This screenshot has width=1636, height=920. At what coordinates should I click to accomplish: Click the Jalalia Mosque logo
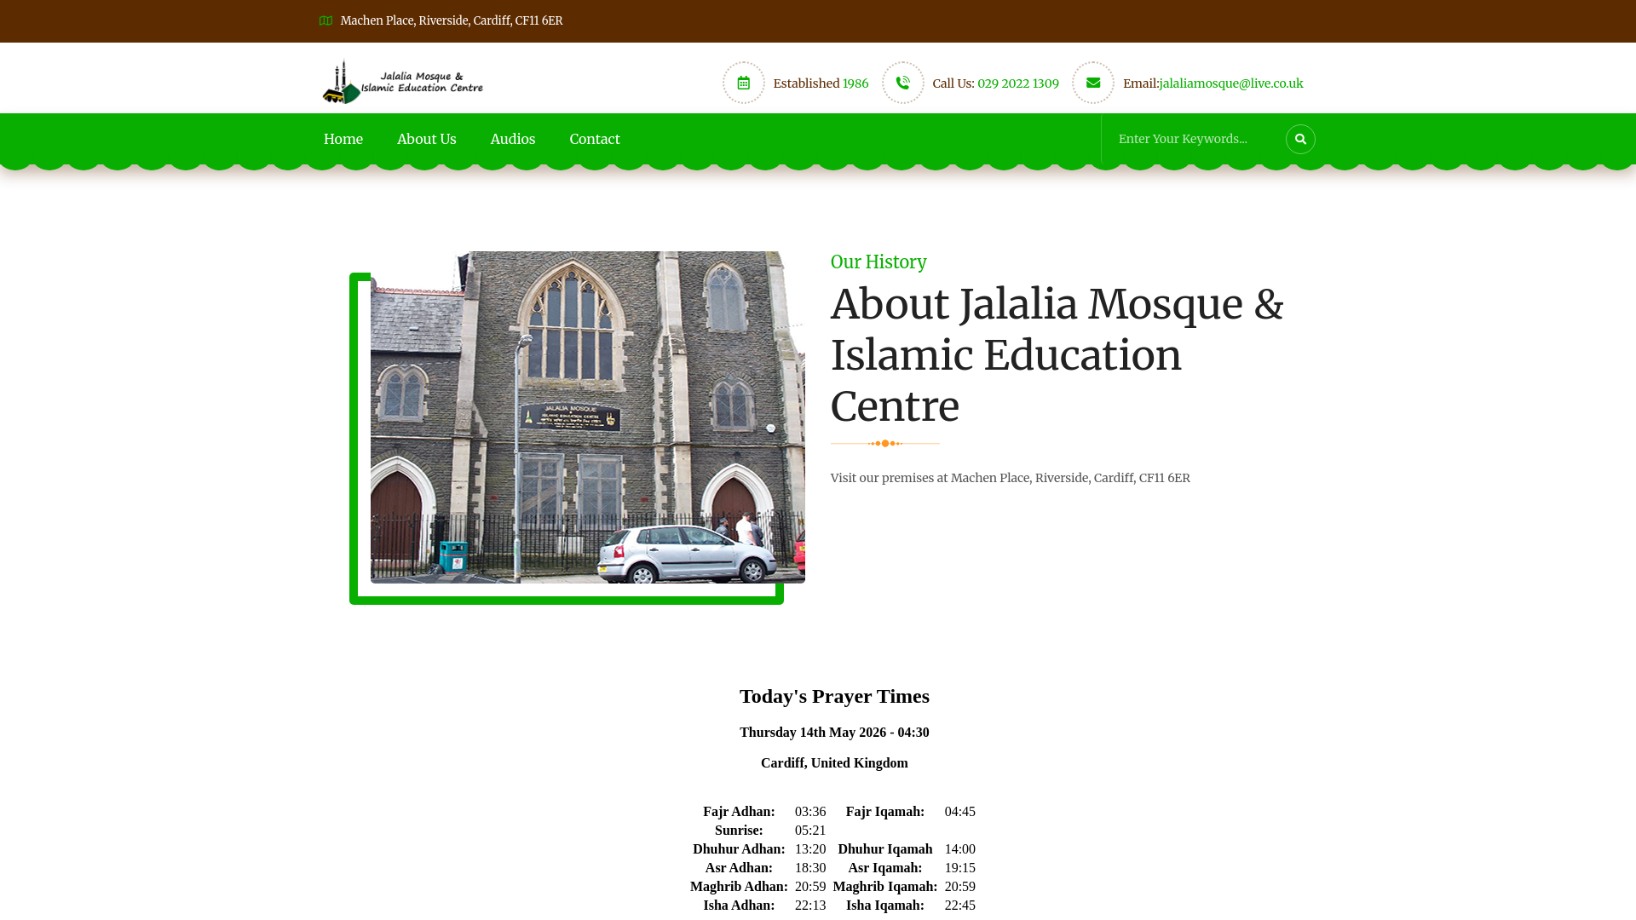click(x=403, y=83)
